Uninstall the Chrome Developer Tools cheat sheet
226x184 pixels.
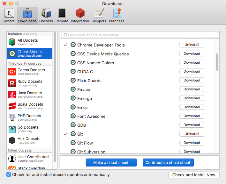pyautogui.click(x=192, y=45)
